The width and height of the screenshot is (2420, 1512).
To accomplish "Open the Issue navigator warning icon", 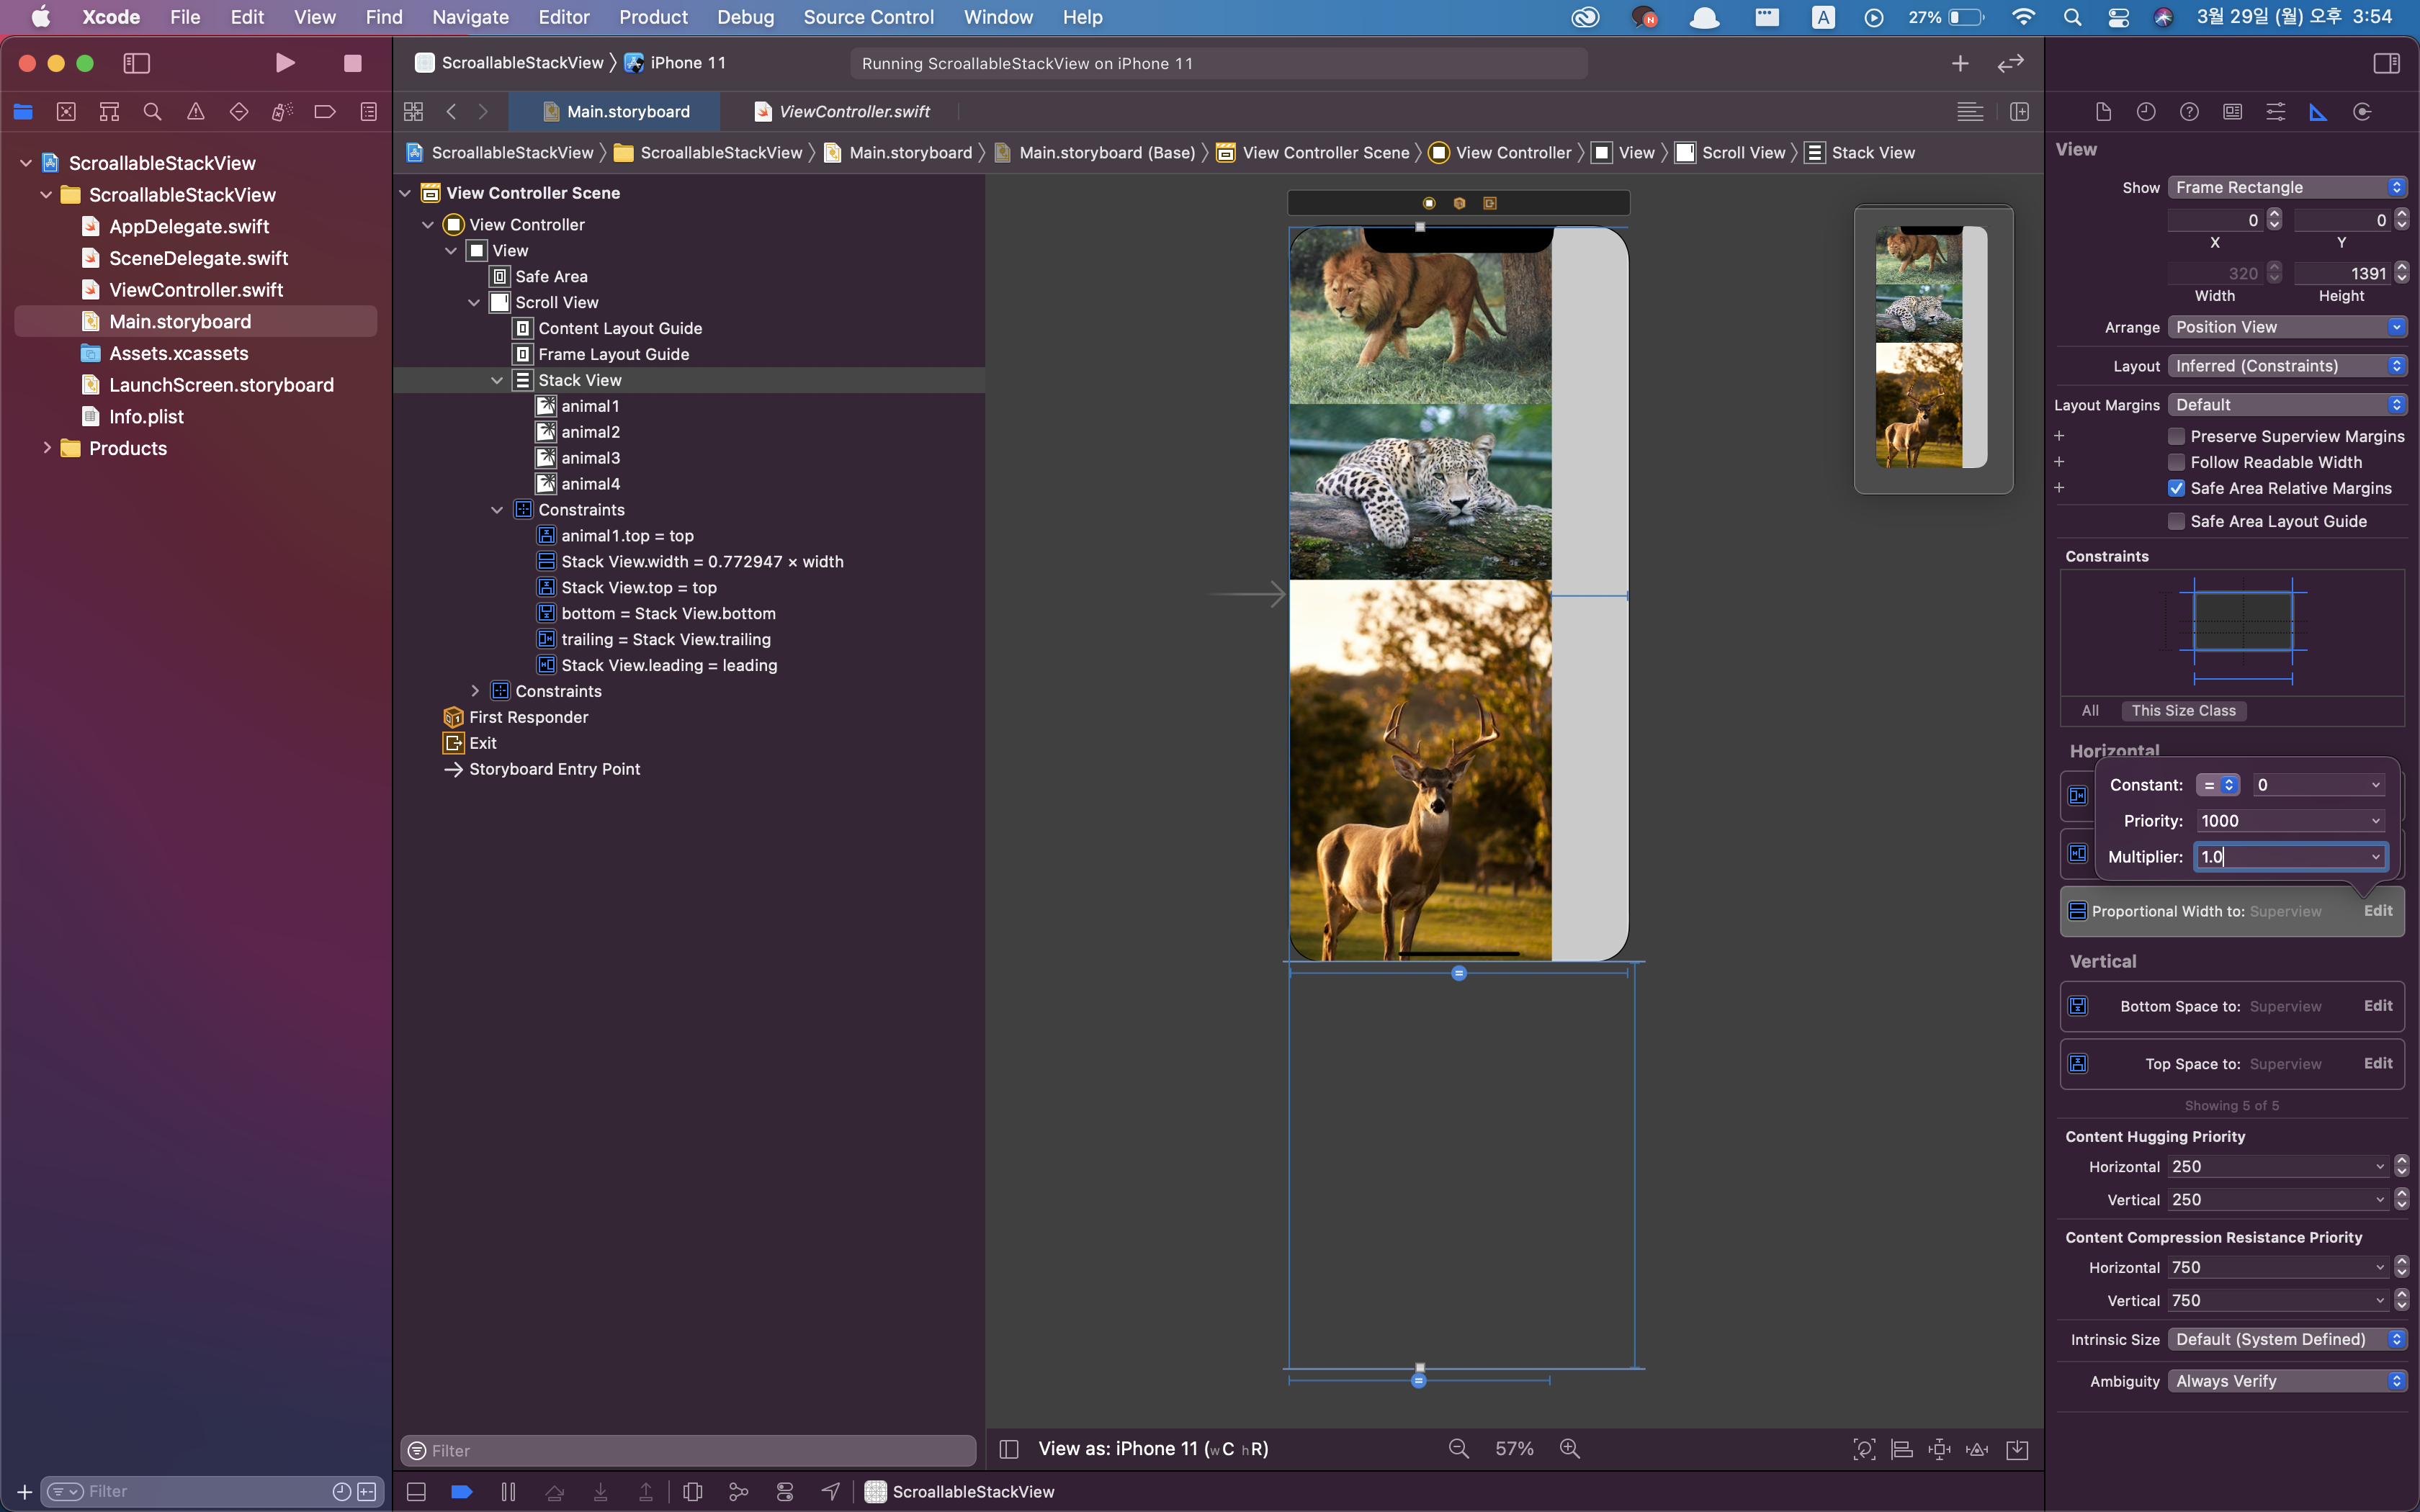I will point(195,112).
